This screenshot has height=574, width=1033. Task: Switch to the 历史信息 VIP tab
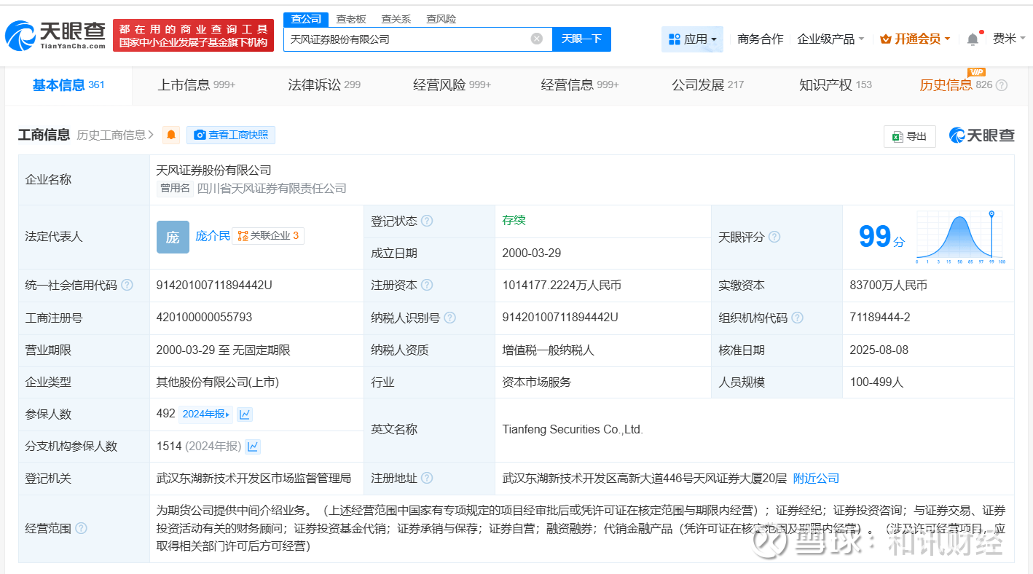[x=956, y=85]
